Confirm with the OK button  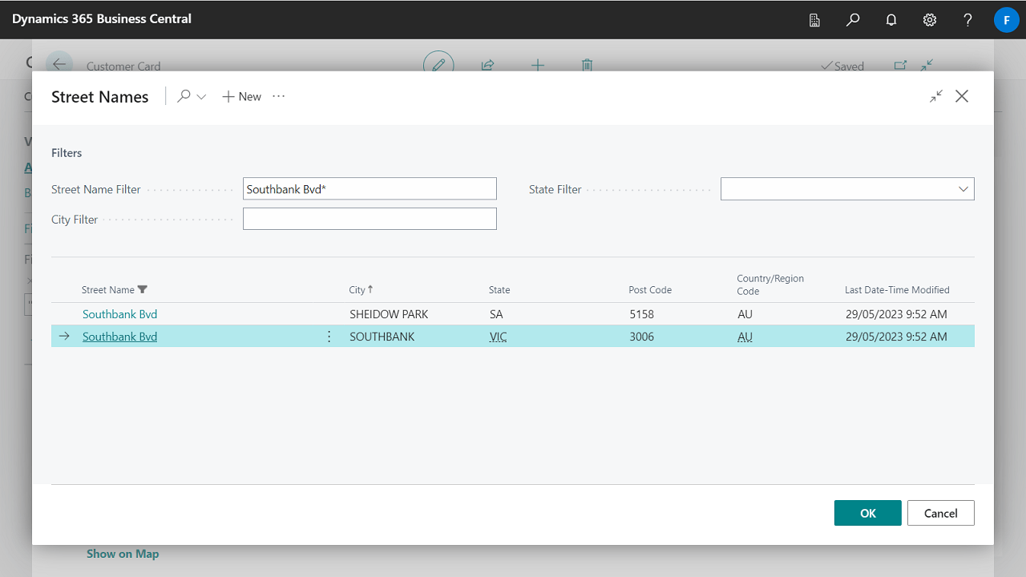click(868, 513)
